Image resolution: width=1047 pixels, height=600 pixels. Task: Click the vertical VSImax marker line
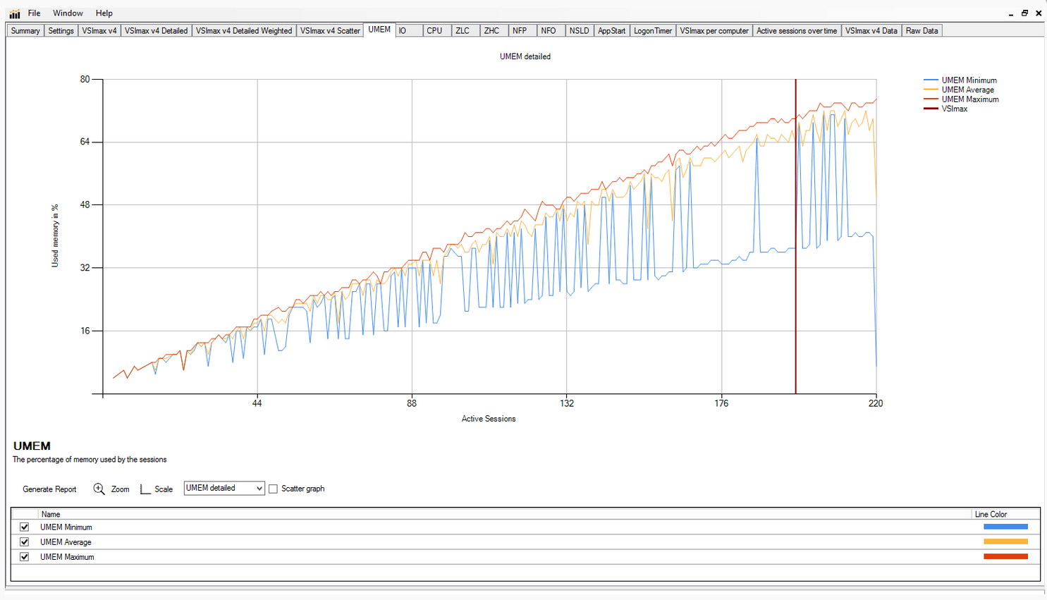[x=796, y=236]
